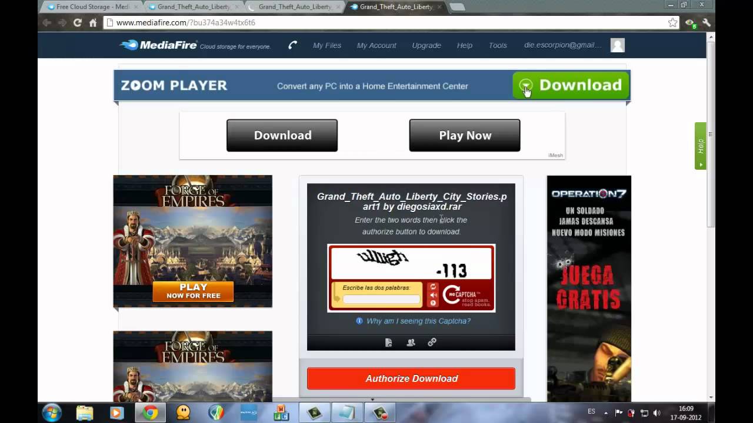Image resolution: width=753 pixels, height=423 pixels.
Task: Click the green Help side tab
Action: 700,146
